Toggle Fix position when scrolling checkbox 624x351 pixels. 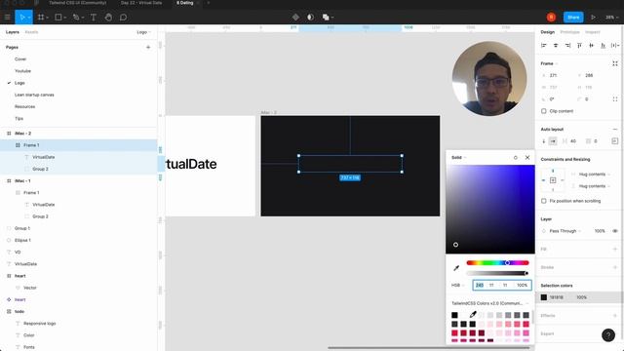tap(544, 201)
